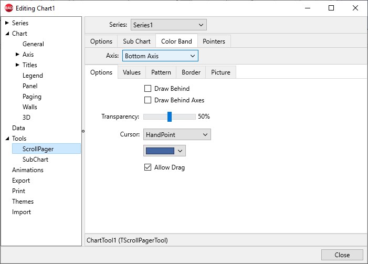Click the blue color swatch

coord(160,151)
